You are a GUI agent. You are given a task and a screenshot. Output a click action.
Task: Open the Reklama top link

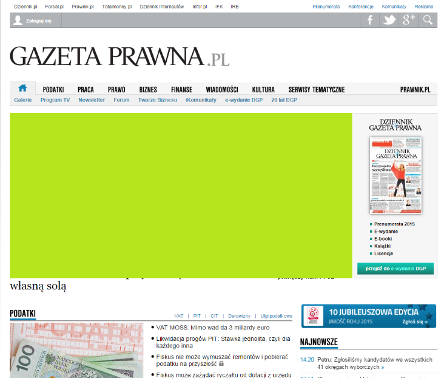click(x=424, y=7)
